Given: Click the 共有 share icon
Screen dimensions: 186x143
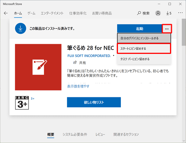Looking at the screenshot, I should 75,62.
